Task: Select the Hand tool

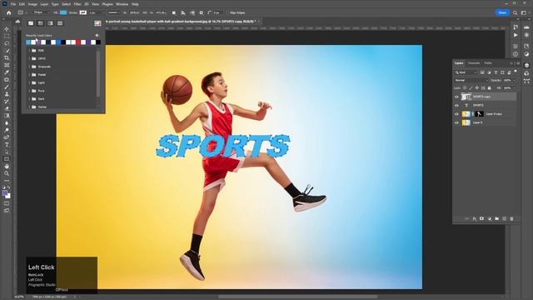Action: pyautogui.click(x=7, y=167)
